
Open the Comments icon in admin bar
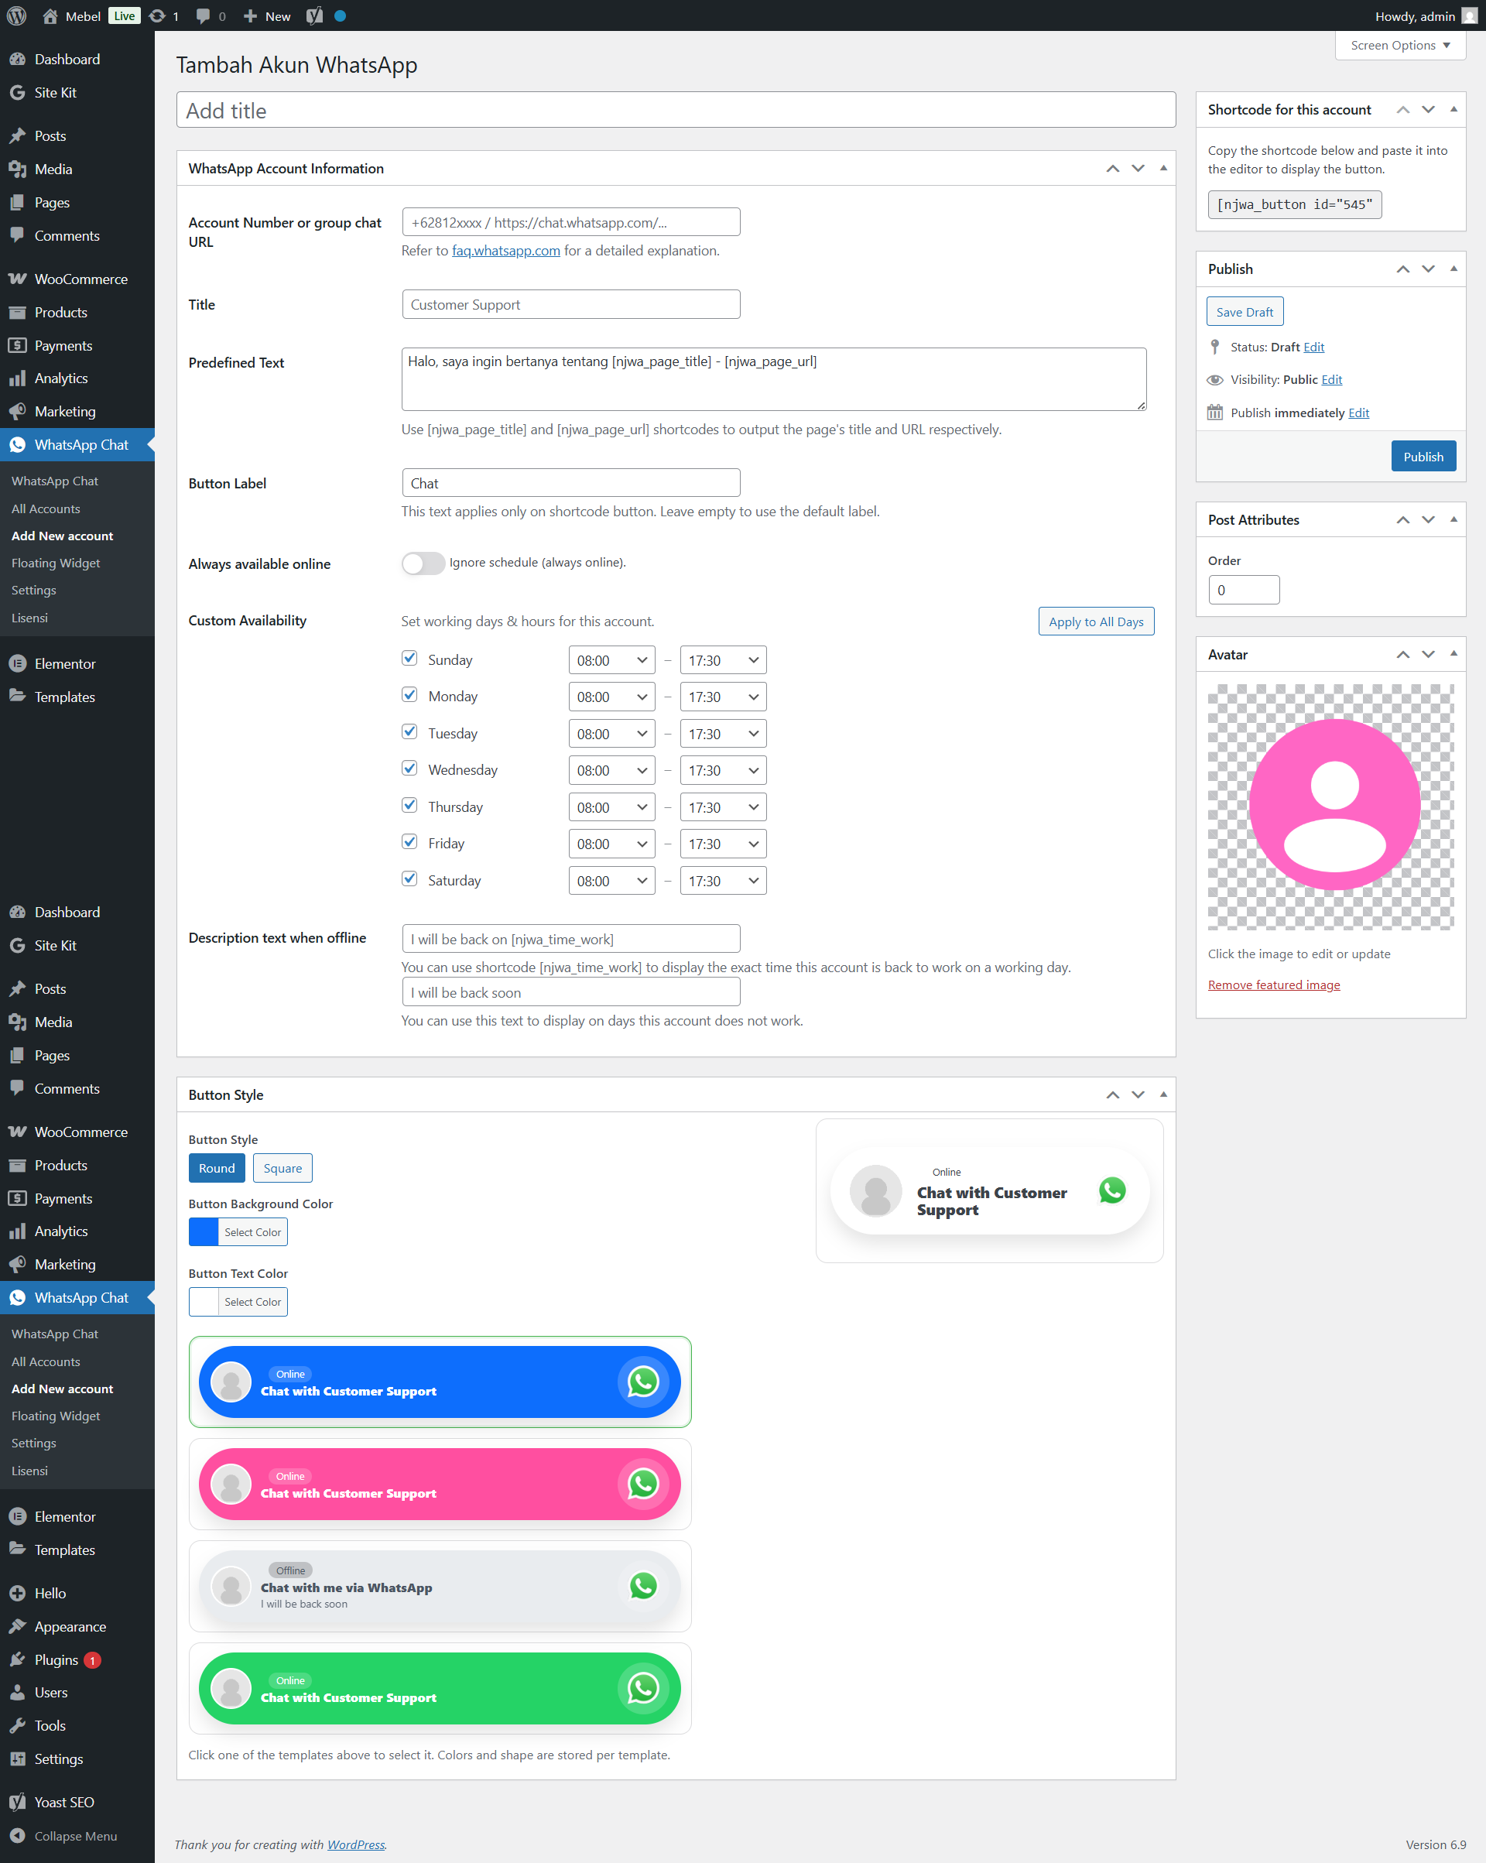(204, 15)
